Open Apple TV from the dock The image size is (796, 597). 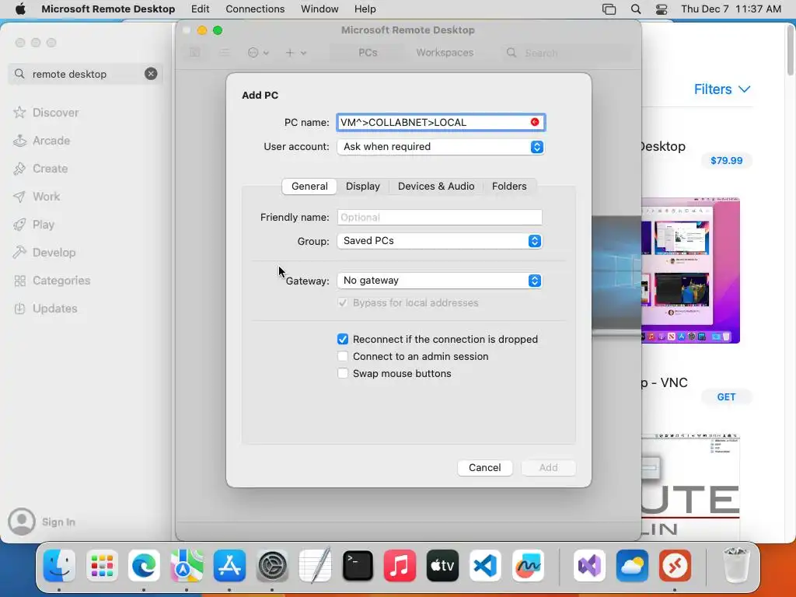click(x=442, y=566)
